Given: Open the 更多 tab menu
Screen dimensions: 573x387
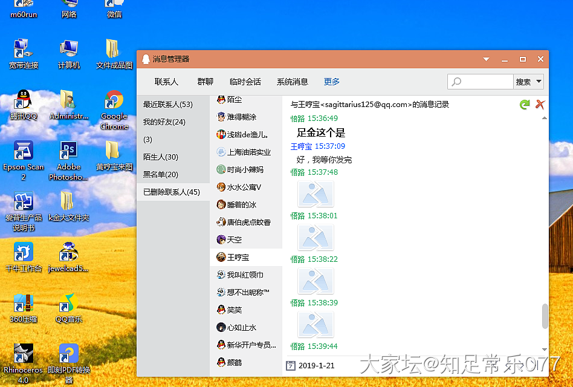Looking at the screenshot, I should coord(332,82).
